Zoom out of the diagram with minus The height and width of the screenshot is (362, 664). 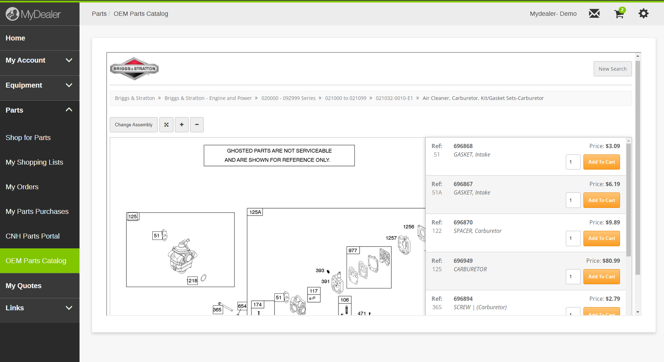pos(197,125)
